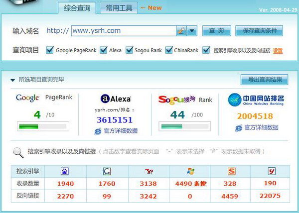
Task: Open ChinaRank 官方详细数据 link
Action: pyautogui.click(x=261, y=127)
